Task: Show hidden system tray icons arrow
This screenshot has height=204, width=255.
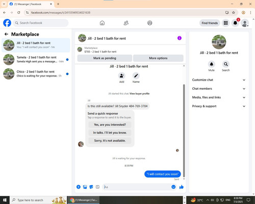Action: pos(208,200)
